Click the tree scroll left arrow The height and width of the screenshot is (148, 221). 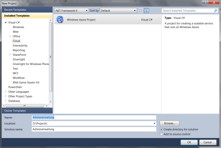[x=4, y=106]
